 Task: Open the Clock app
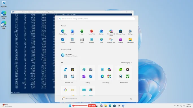click(82, 40)
